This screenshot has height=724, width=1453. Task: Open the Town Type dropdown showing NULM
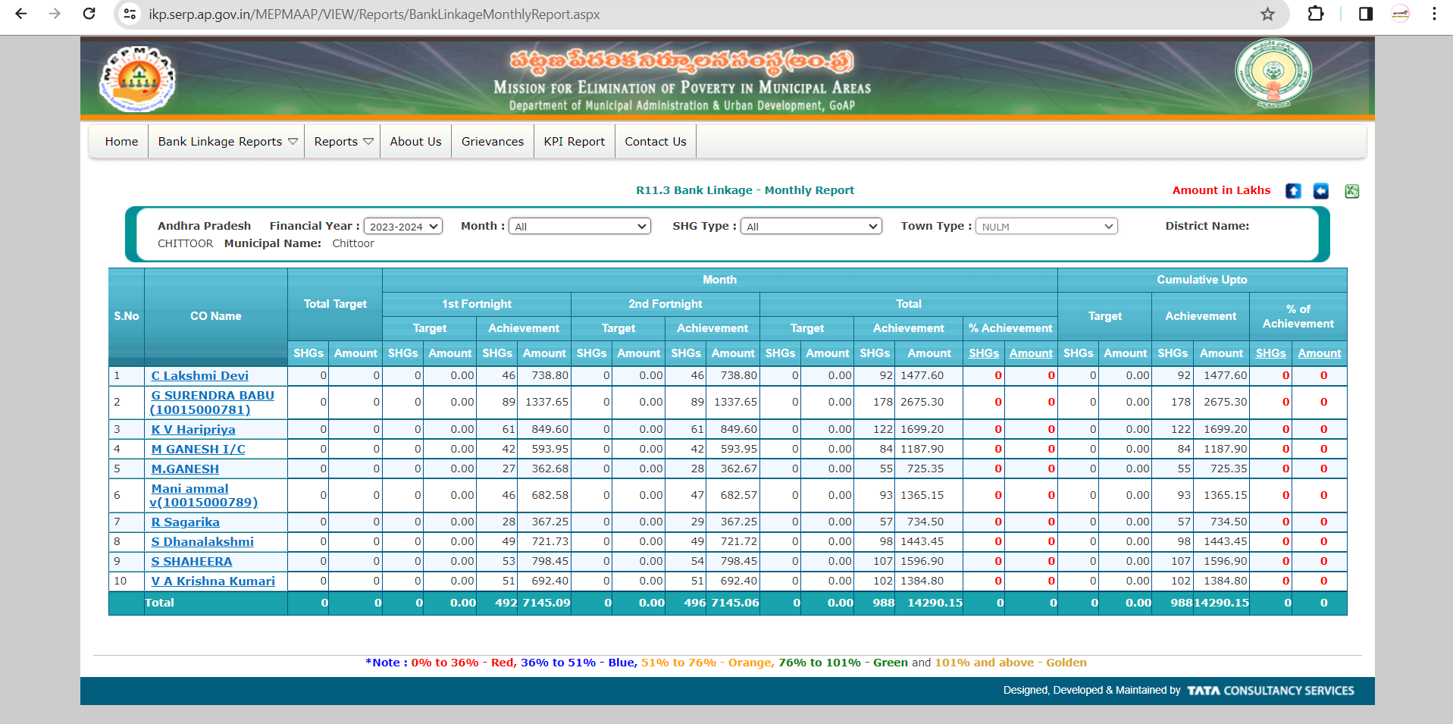click(1046, 225)
